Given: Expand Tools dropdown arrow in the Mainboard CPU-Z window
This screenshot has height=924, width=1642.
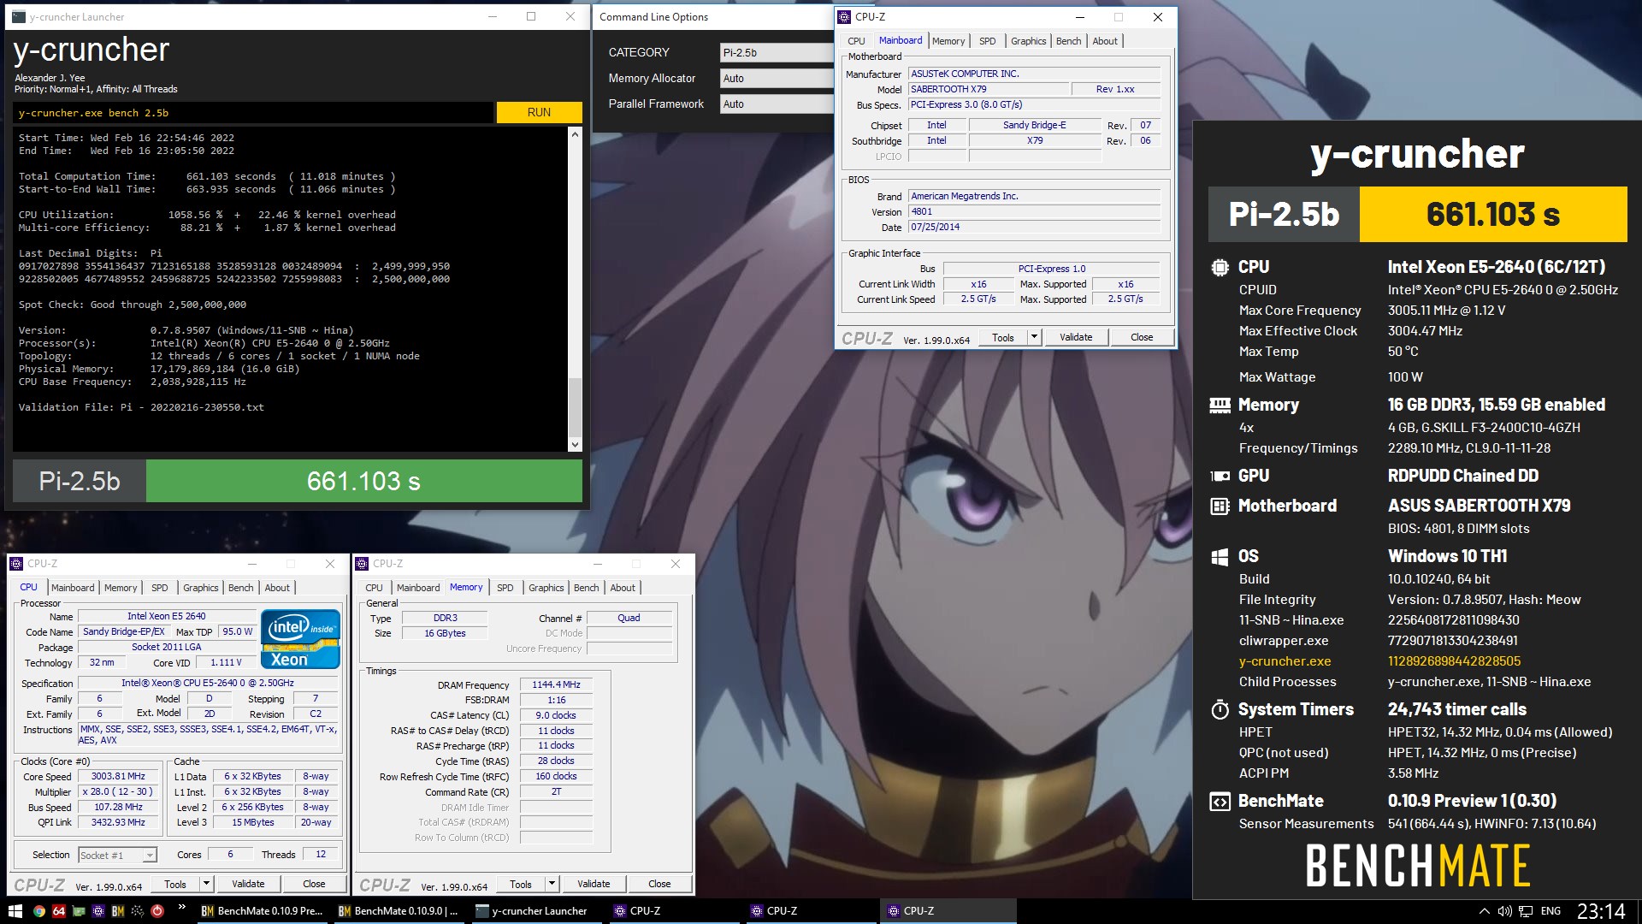Looking at the screenshot, I should 1034,337.
